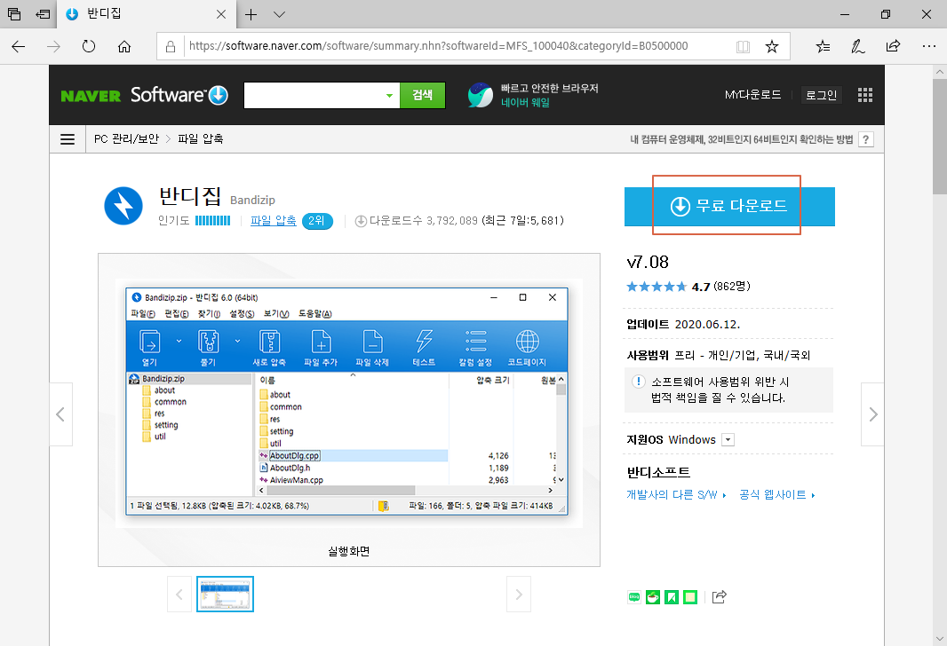Share to Naver cafe icon
Image resolution: width=947 pixels, height=646 pixels.
point(653,597)
